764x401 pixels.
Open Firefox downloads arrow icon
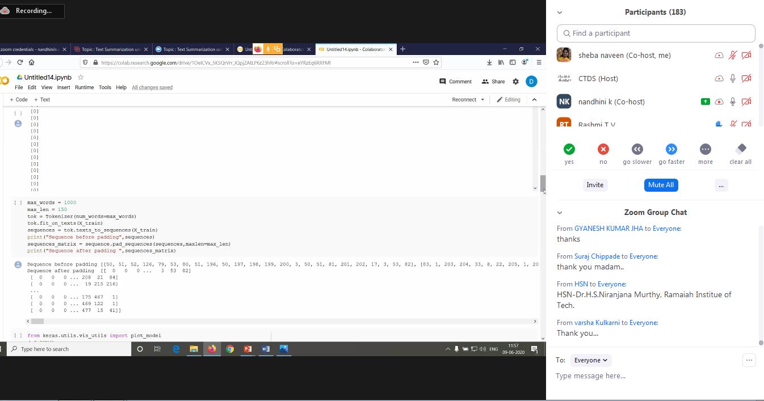[x=489, y=62]
